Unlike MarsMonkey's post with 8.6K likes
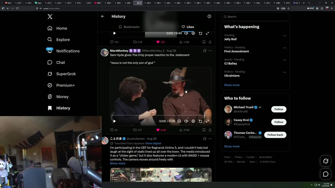The image size is (335, 188). coord(161,130)
